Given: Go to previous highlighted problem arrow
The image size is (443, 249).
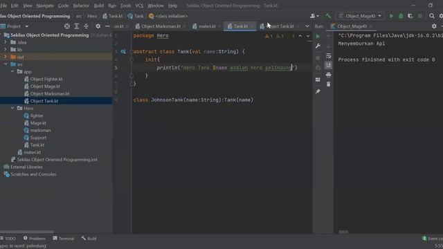Looking at the screenshot, I should 300,36.
